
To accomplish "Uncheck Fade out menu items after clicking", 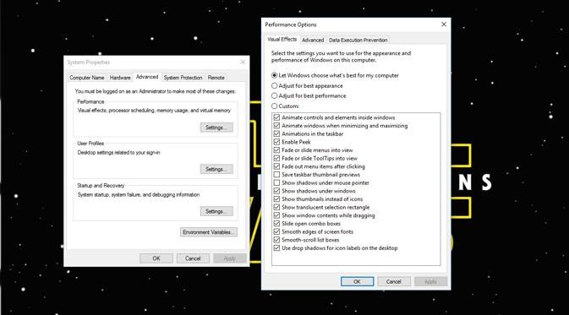I will click(x=276, y=166).
